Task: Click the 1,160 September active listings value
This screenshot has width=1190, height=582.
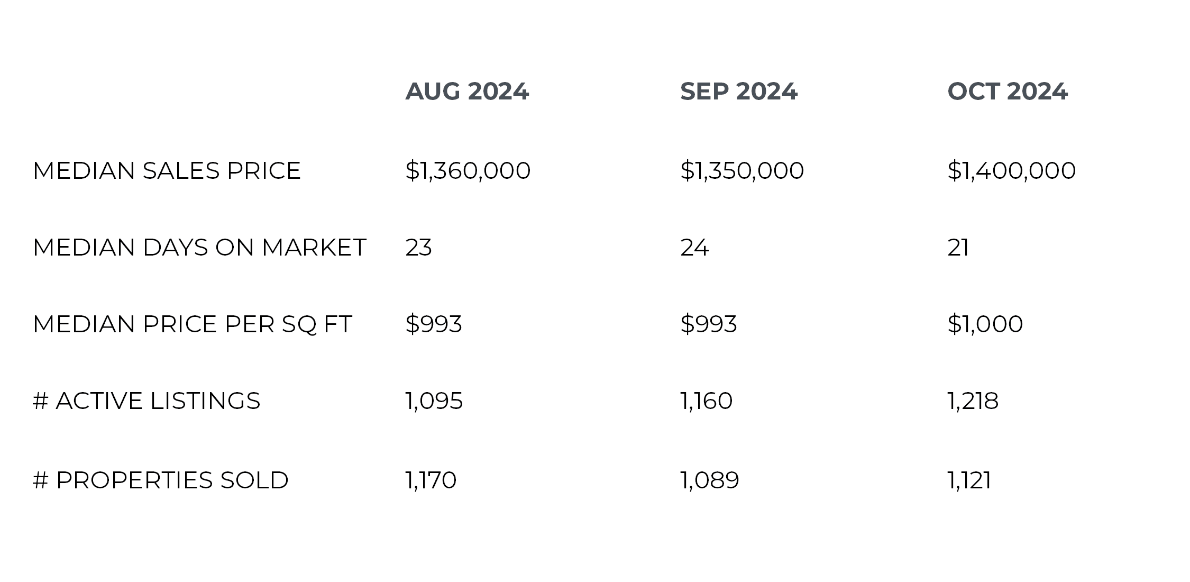Action: pyautogui.click(x=706, y=401)
